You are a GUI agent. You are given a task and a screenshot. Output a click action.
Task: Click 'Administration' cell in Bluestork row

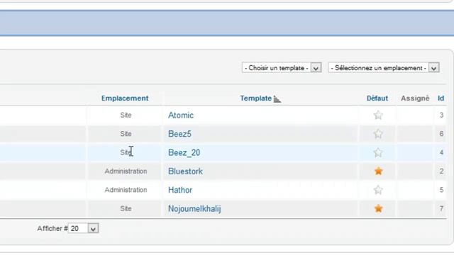(126, 171)
